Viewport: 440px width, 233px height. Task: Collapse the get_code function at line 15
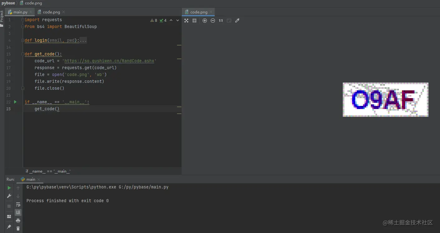coord(23,54)
